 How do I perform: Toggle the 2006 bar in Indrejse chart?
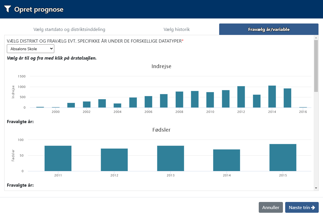[148, 102]
